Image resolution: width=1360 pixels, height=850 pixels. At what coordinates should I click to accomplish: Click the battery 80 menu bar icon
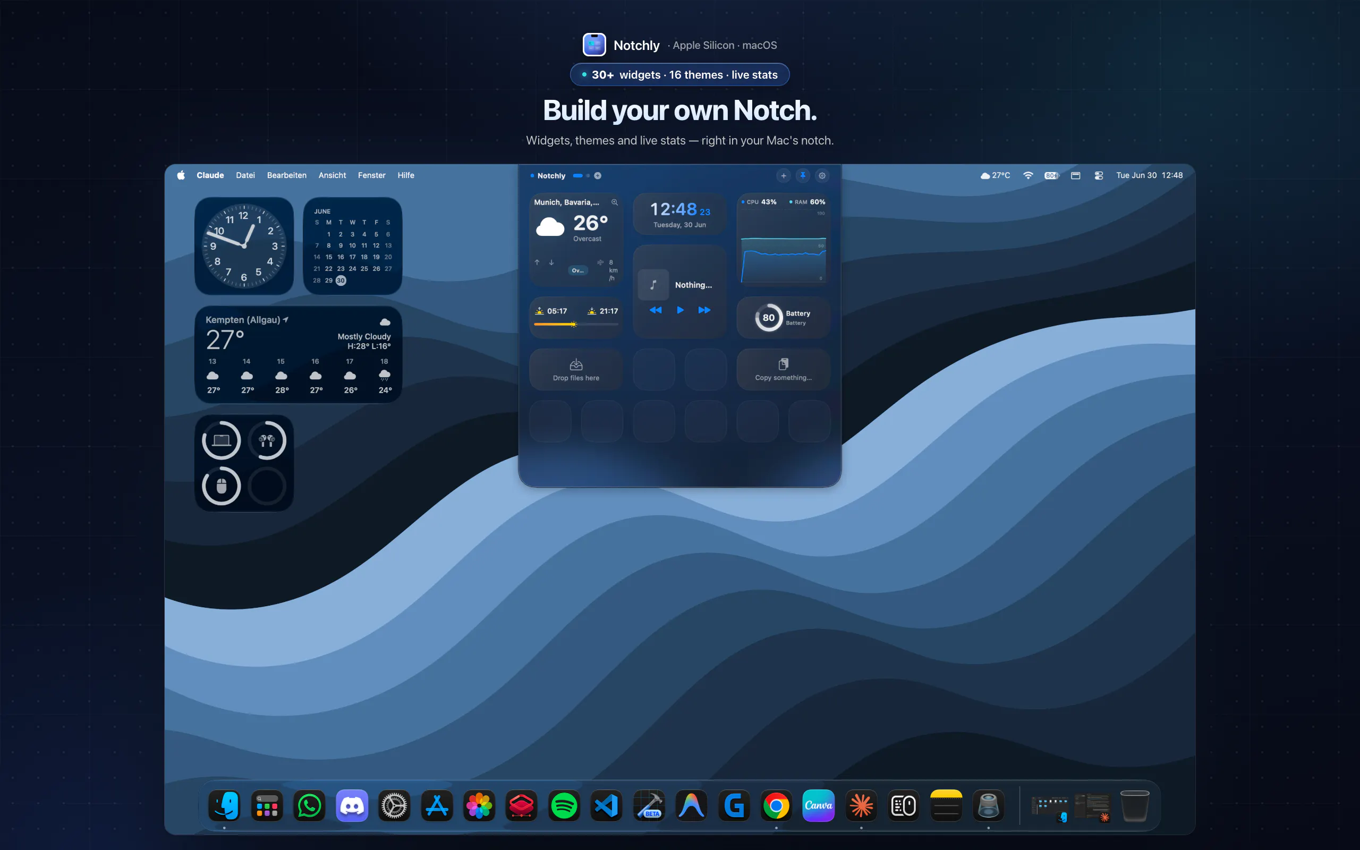(1051, 175)
